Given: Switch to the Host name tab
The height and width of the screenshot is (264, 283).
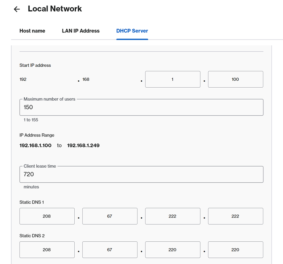Looking at the screenshot, I should pyautogui.click(x=32, y=31).
